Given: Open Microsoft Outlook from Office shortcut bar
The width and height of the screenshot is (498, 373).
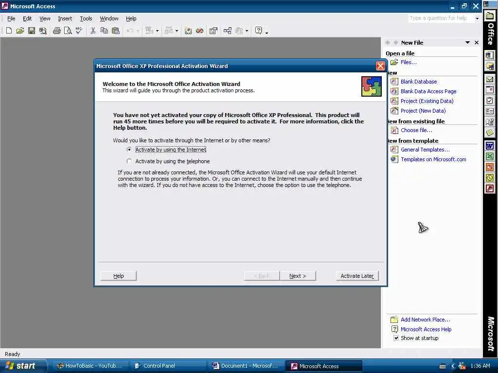Looking at the screenshot, I should coord(490,178).
